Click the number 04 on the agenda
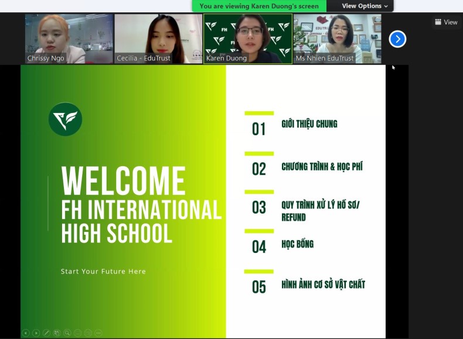 click(258, 247)
